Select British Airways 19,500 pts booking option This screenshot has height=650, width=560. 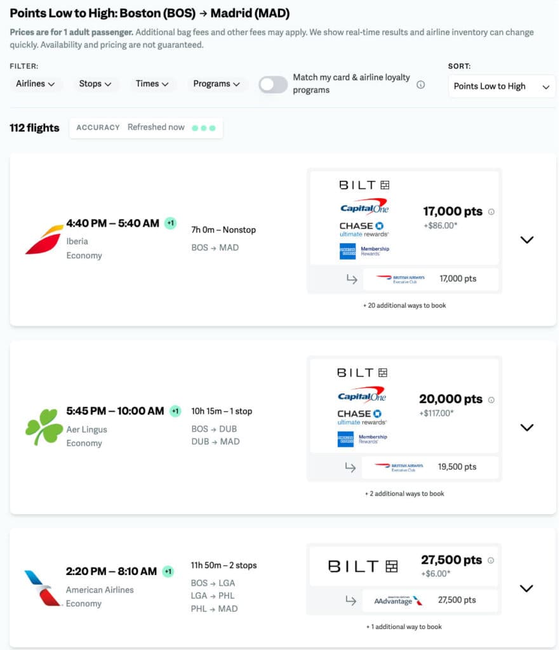[x=430, y=467]
